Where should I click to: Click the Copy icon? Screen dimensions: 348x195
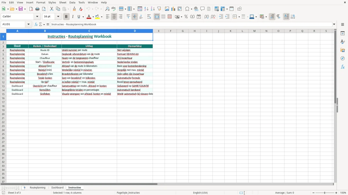tap(58, 9)
